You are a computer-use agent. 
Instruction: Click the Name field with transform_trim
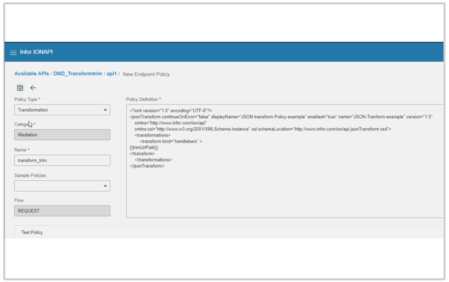pyautogui.click(x=62, y=161)
